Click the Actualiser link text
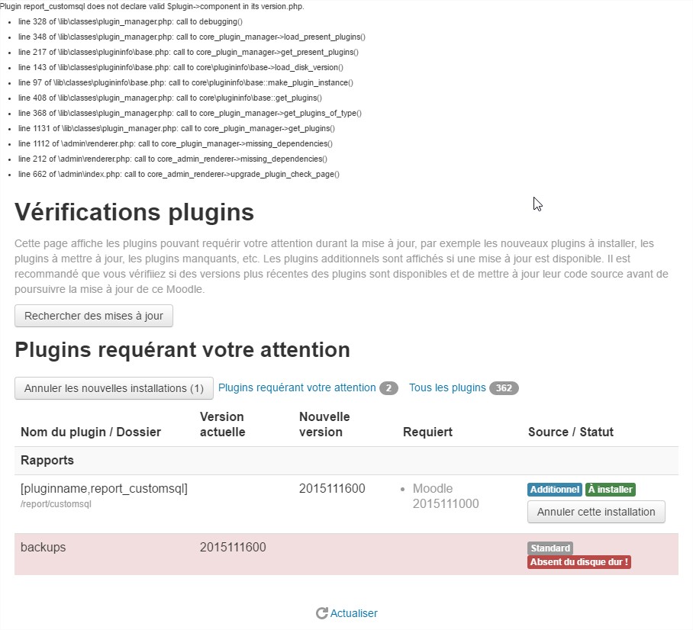The width and height of the screenshot is (693, 630). point(353,613)
